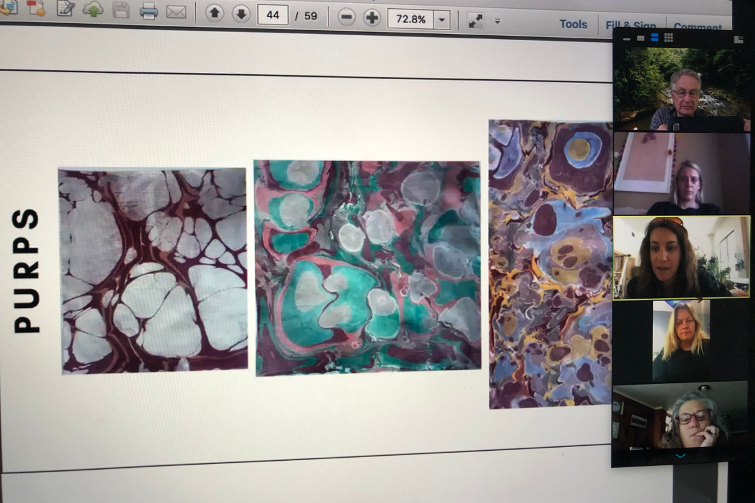Open the Fill & Sign pane

pos(630,26)
